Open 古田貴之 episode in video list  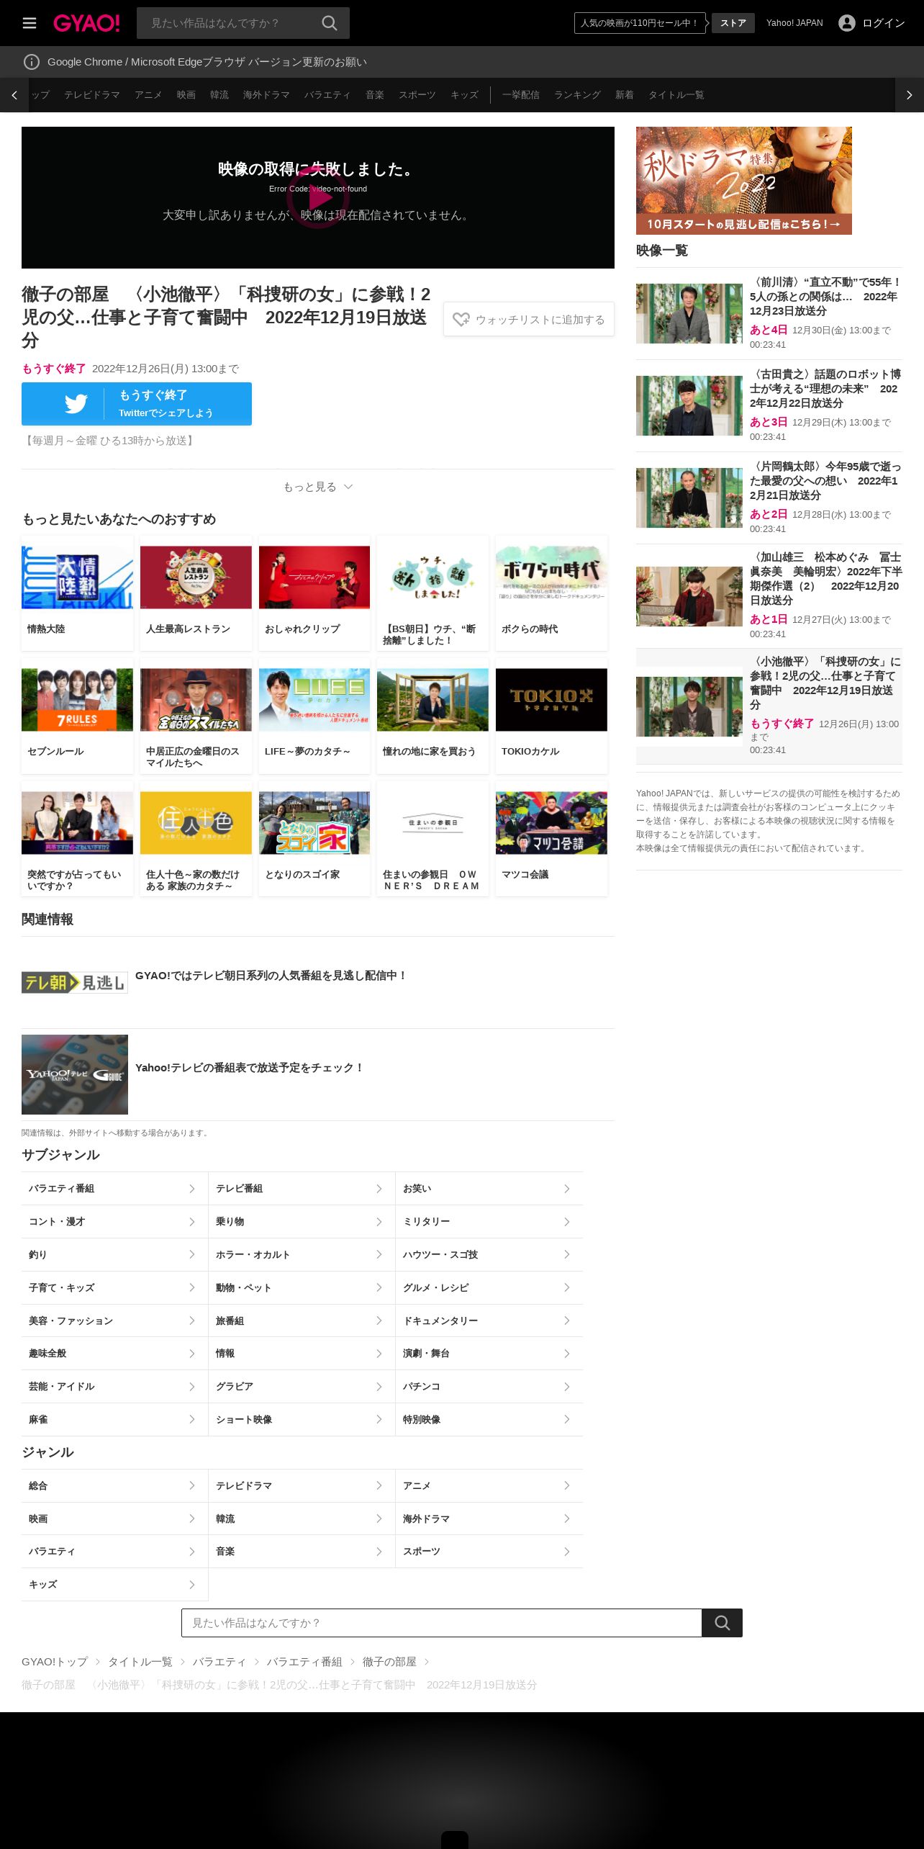769,405
